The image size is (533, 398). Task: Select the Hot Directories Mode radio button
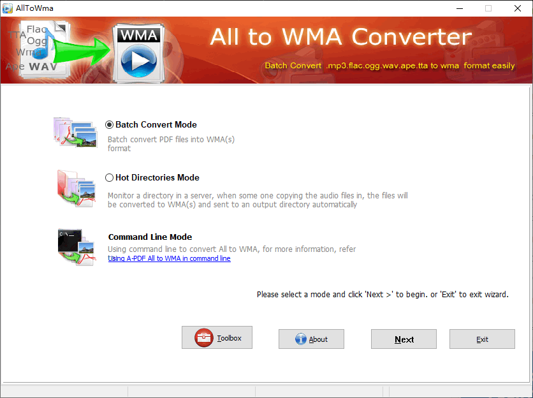pos(109,177)
